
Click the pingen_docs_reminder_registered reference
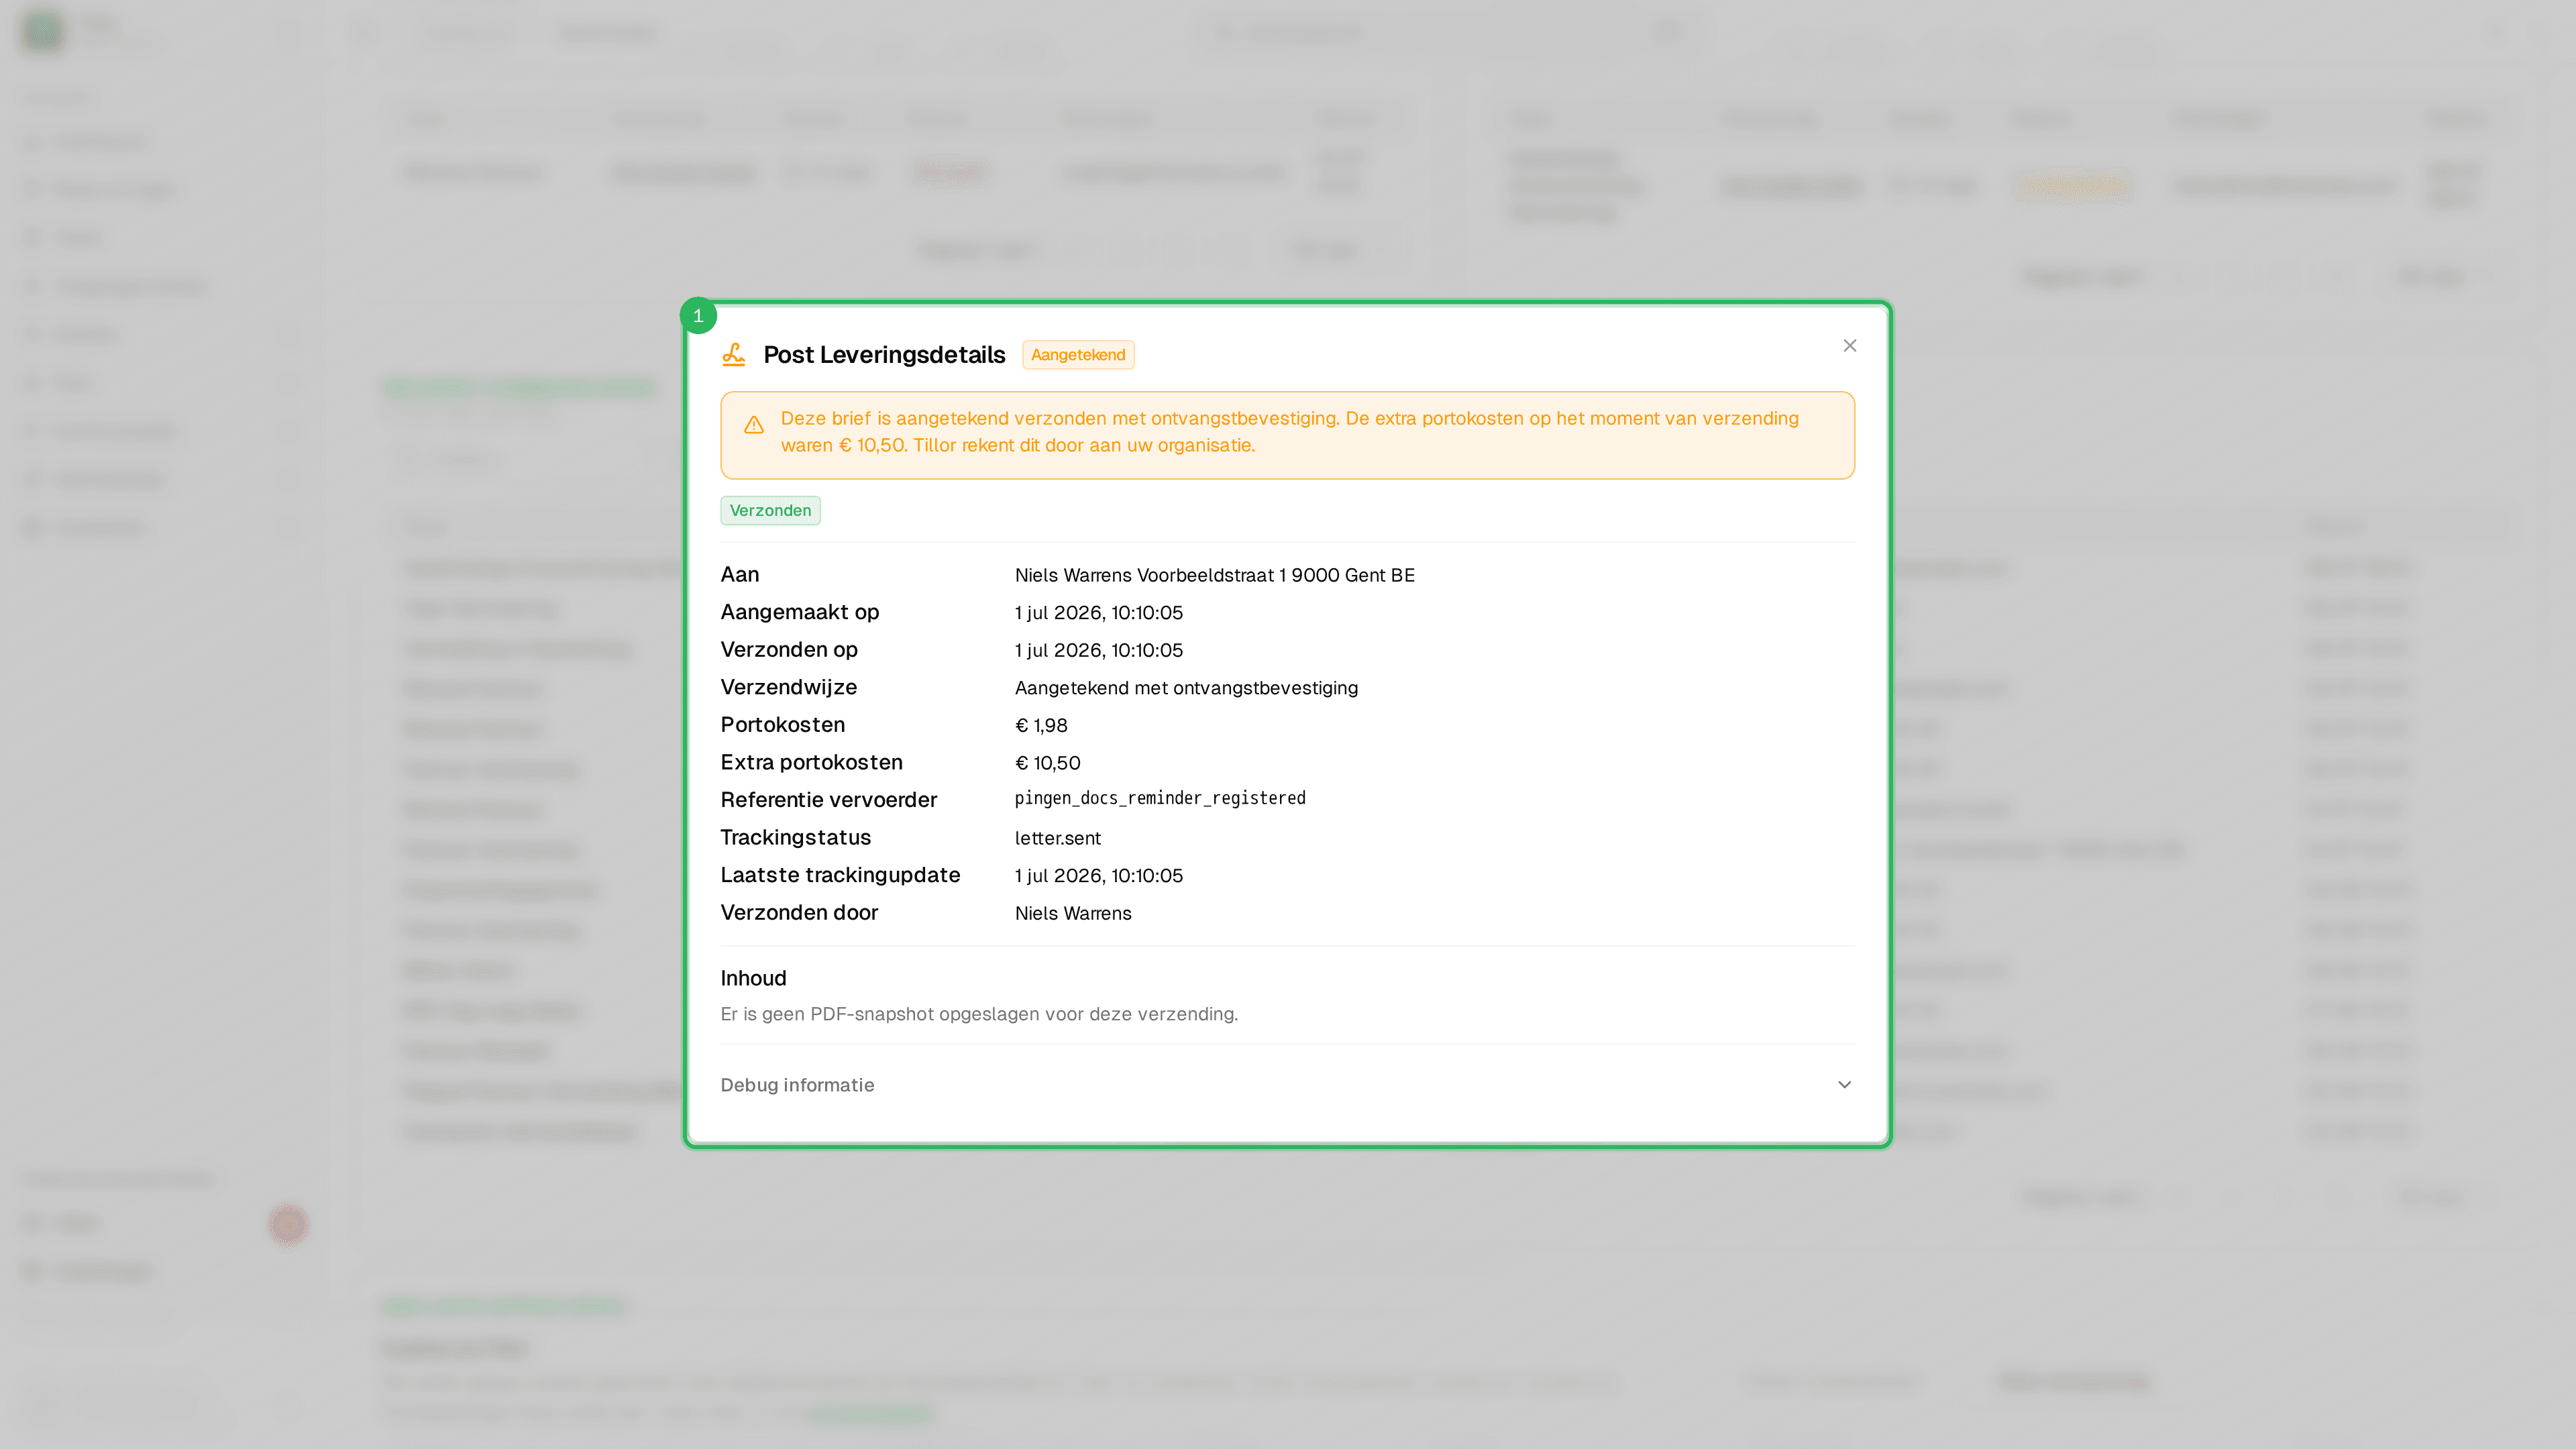click(1160, 799)
